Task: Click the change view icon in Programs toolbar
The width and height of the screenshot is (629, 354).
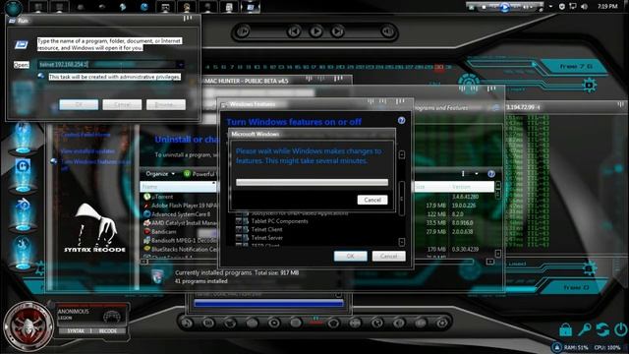Action: click(463, 174)
